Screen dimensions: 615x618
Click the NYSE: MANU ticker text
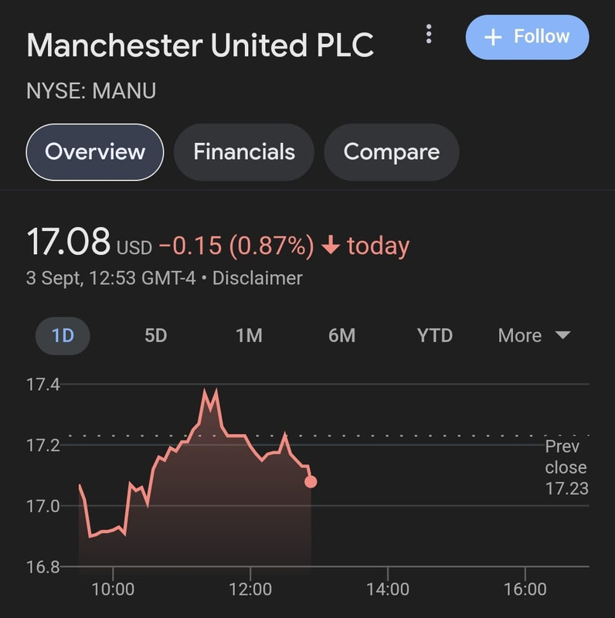pos(91,91)
